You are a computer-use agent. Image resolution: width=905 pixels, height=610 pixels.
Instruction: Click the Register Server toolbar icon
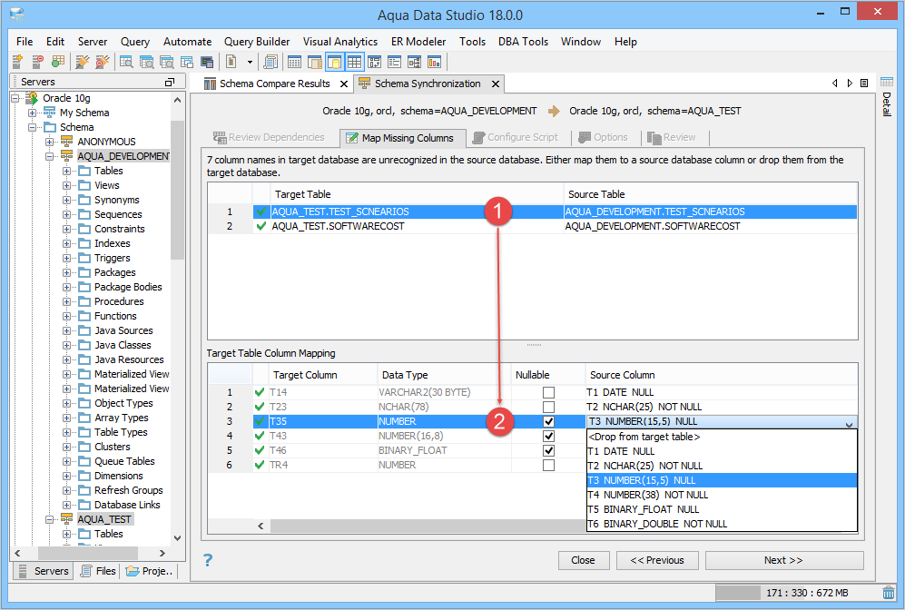click(17, 61)
